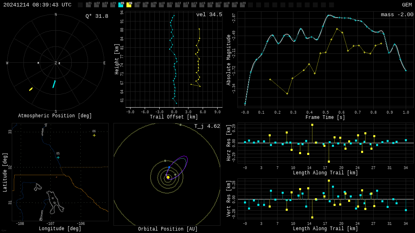
Task: Click the yellow Sun dot in the orbit plot
Action: pos(168,177)
